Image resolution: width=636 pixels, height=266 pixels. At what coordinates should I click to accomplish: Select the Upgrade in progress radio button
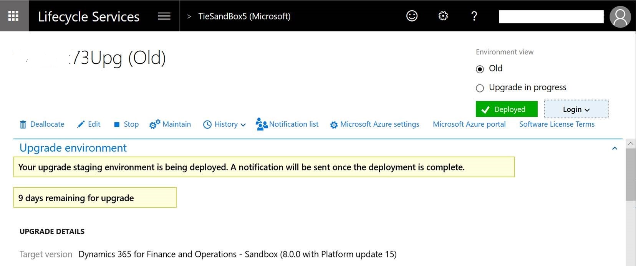(x=480, y=88)
